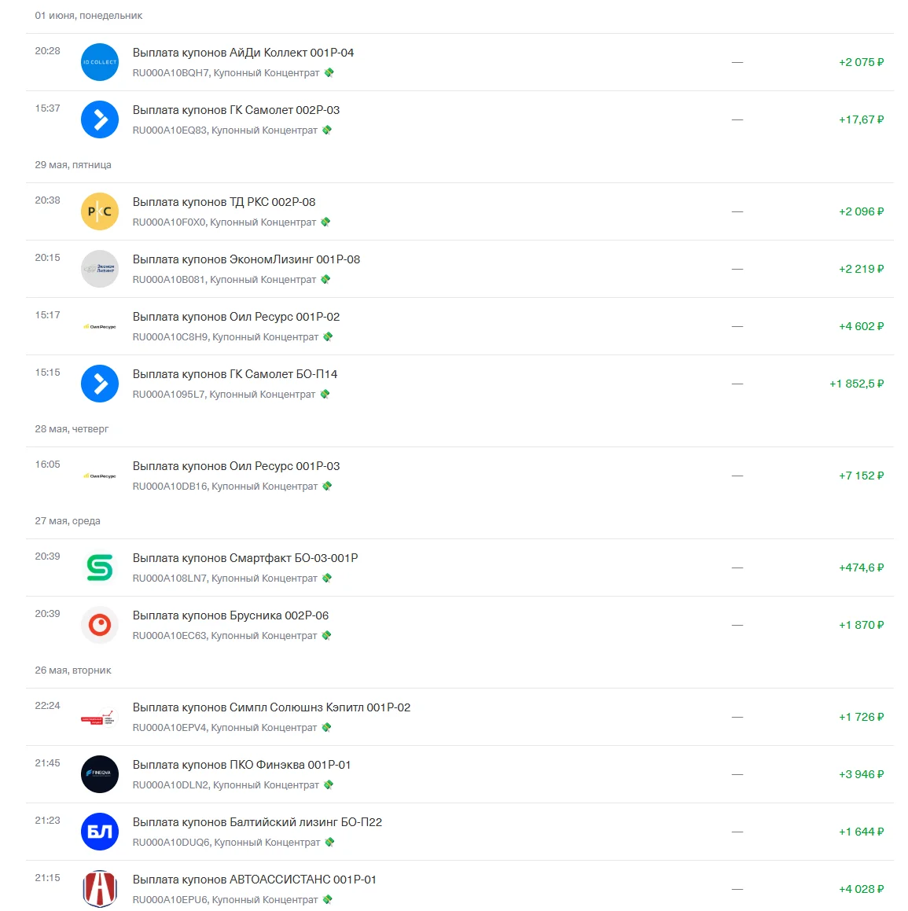Screen dimensions: 908x911
Task: Click the amount +1 852,5 ₽
Action: coord(856,384)
